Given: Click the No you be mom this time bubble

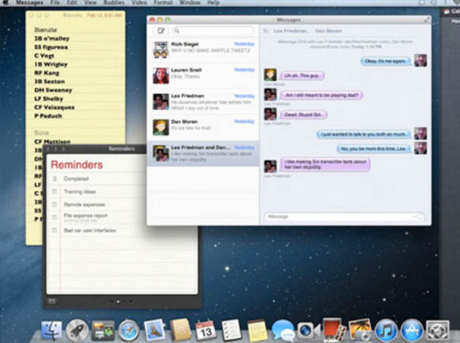Looking at the screenshot, I should [374, 149].
